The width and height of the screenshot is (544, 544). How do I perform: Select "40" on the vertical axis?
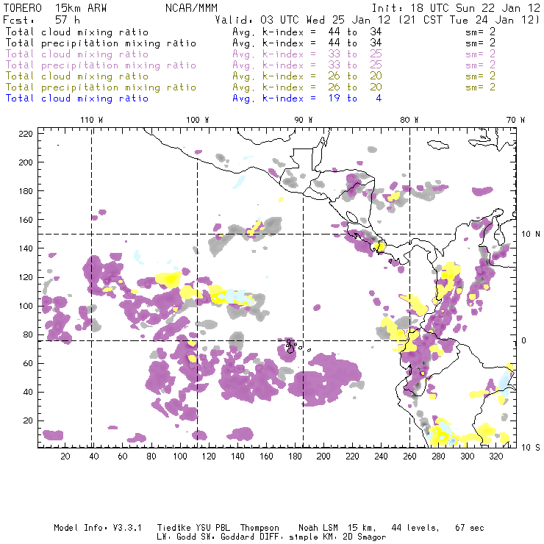point(28,392)
